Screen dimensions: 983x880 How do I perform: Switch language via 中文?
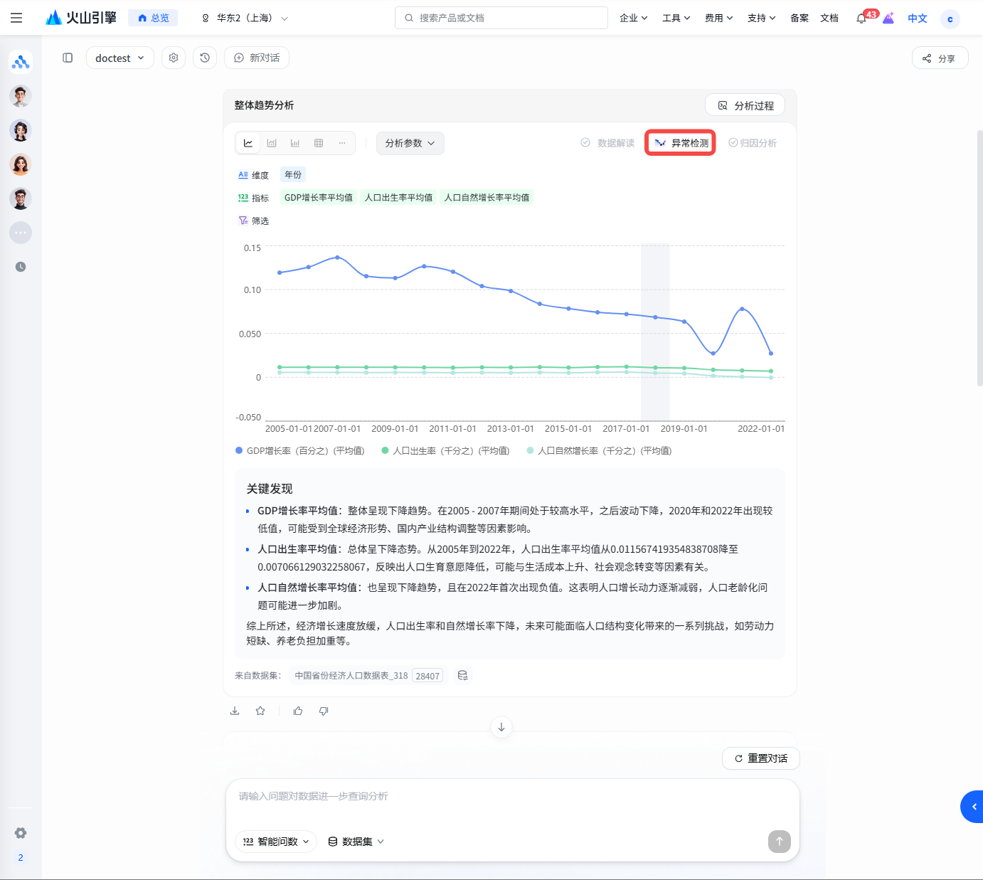(918, 18)
